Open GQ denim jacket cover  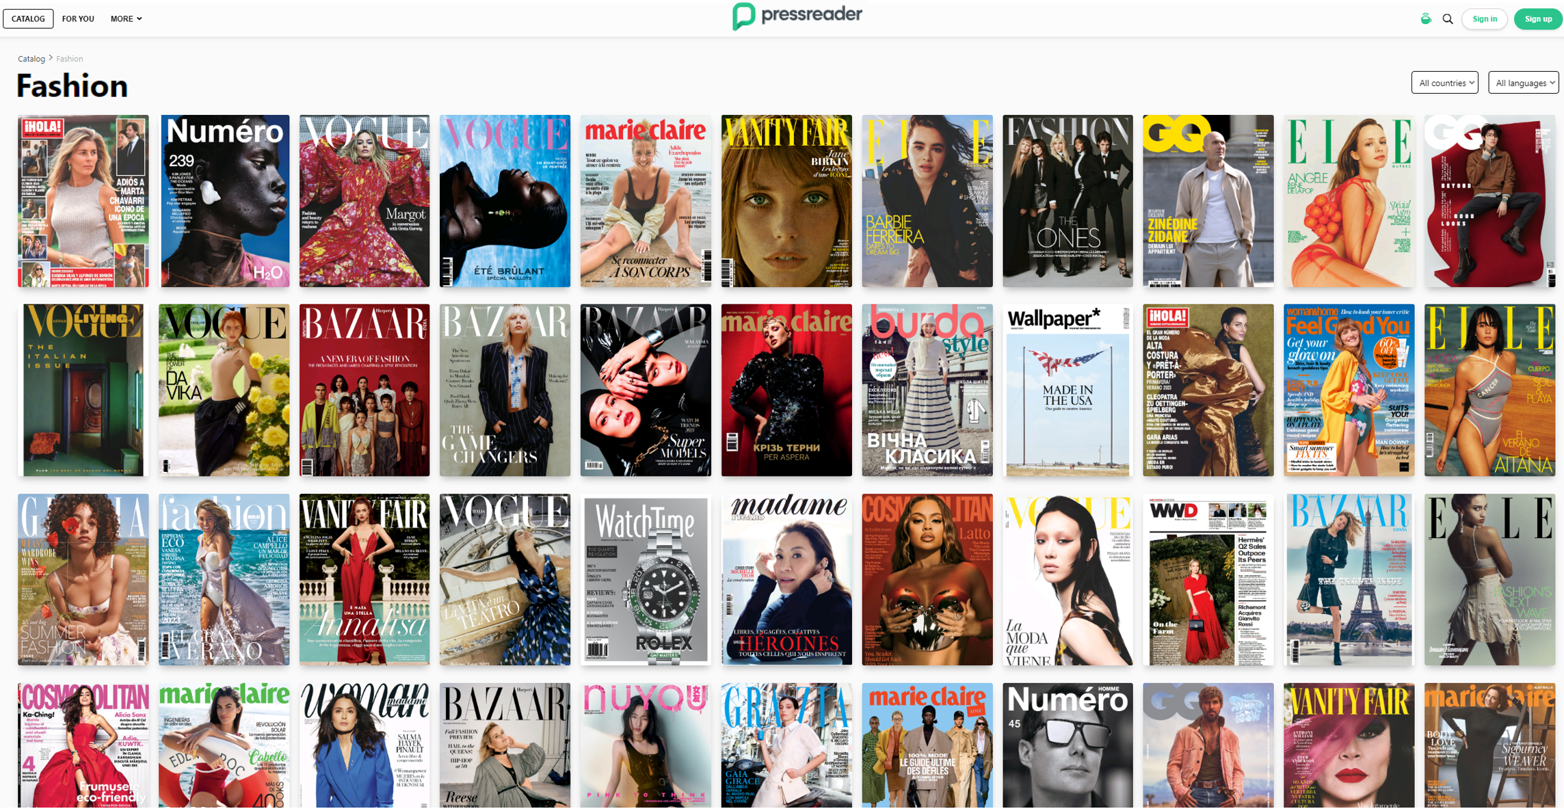tap(1208, 746)
